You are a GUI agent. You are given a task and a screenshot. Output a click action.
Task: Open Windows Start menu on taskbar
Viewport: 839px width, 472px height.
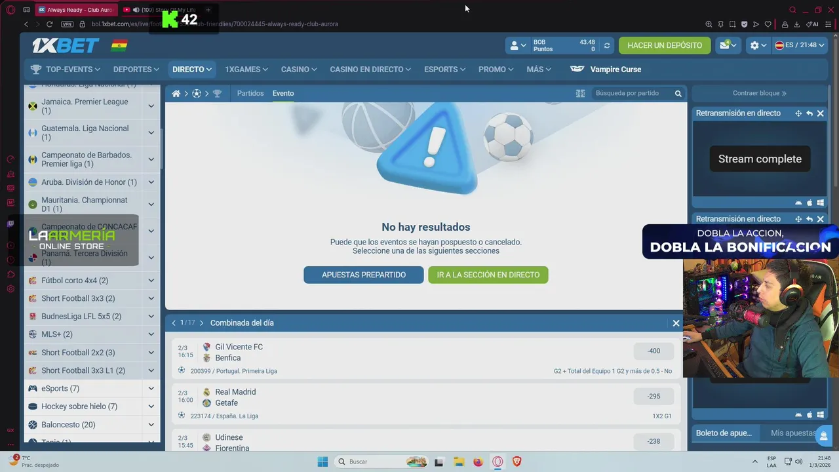pos(322,462)
